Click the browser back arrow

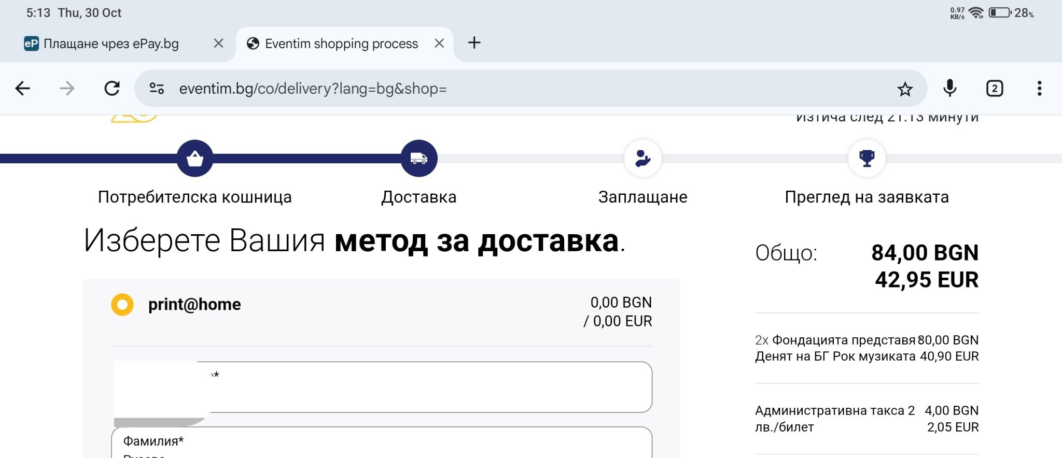click(23, 89)
